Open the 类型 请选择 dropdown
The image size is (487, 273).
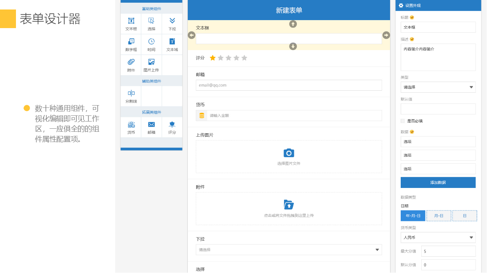pos(438,87)
